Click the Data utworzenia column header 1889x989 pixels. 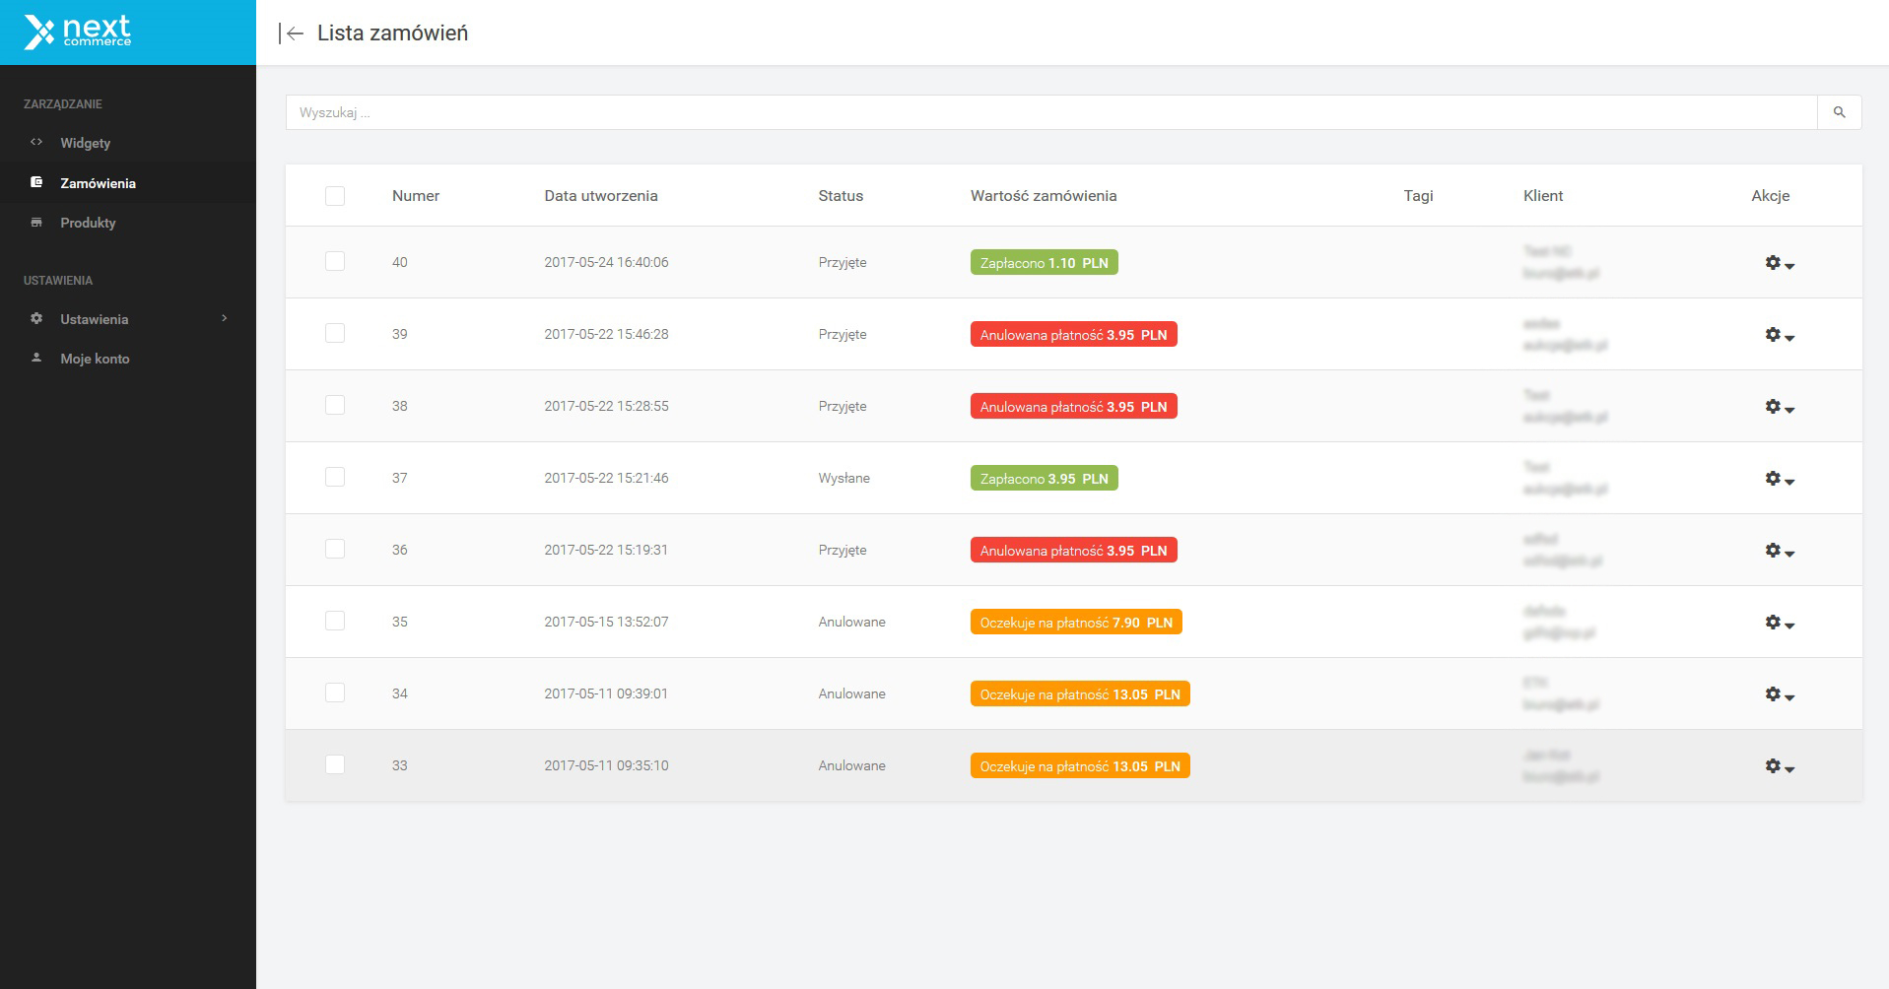pyautogui.click(x=600, y=196)
